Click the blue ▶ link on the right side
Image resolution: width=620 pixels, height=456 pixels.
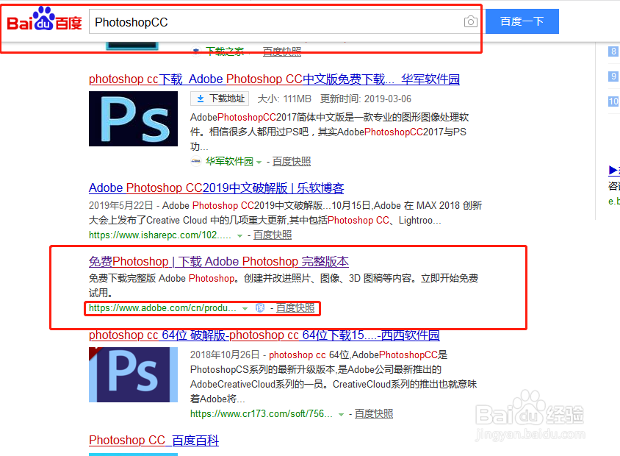[613, 170]
